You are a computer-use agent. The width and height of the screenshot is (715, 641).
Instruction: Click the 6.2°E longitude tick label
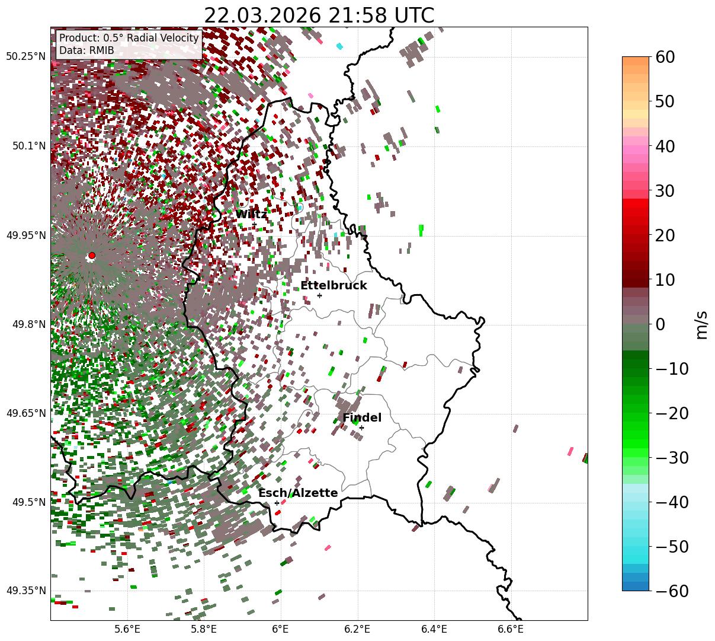358,630
